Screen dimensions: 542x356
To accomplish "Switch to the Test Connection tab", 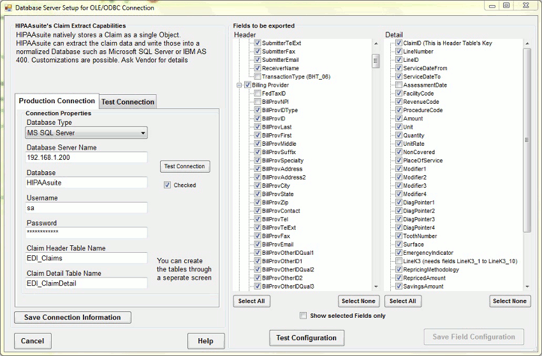I will click(128, 102).
